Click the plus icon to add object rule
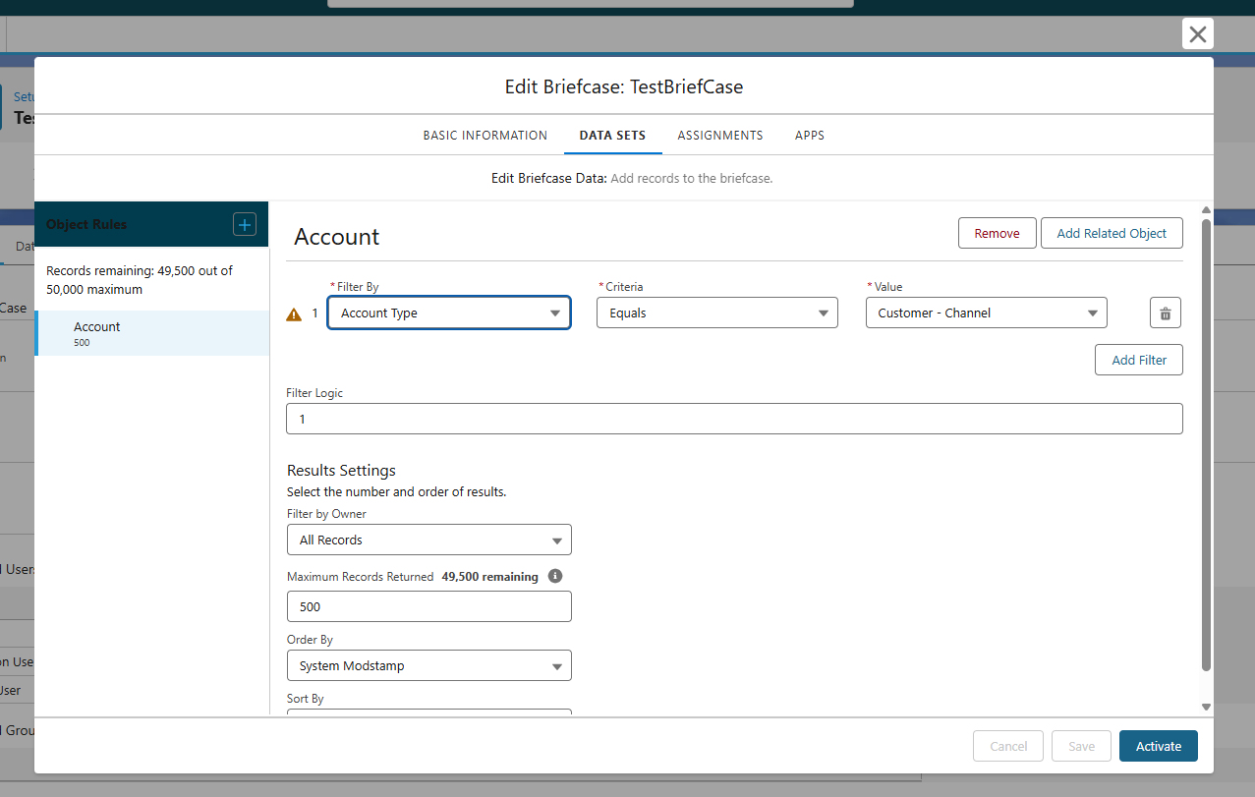This screenshot has width=1255, height=797. click(x=244, y=225)
